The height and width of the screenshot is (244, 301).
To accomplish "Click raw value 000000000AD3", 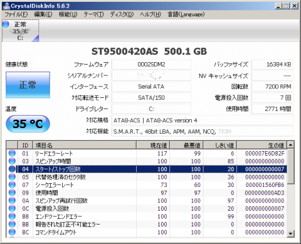I will tap(265, 193).
